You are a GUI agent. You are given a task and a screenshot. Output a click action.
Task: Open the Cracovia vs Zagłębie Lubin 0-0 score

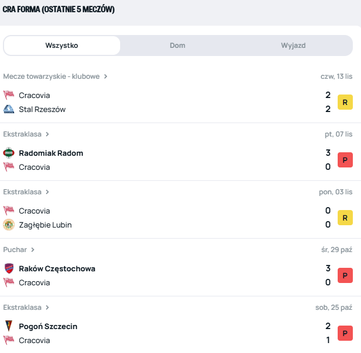(x=328, y=218)
